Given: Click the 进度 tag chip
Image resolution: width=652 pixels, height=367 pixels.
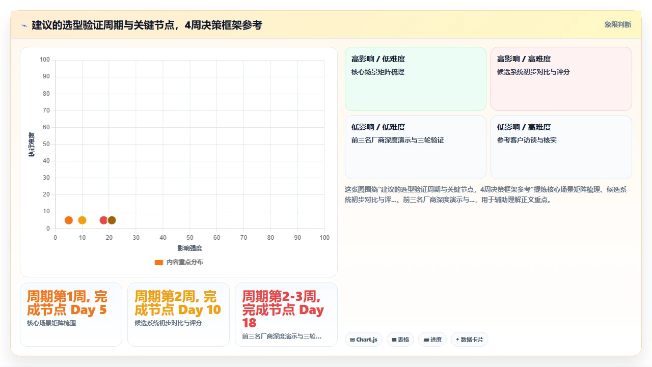Looking at the screenshot, I should click(x=432, y=340).
